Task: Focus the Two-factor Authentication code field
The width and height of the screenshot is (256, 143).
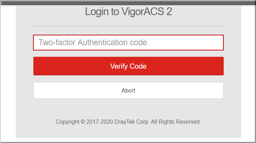Action: tap(128, 42)
